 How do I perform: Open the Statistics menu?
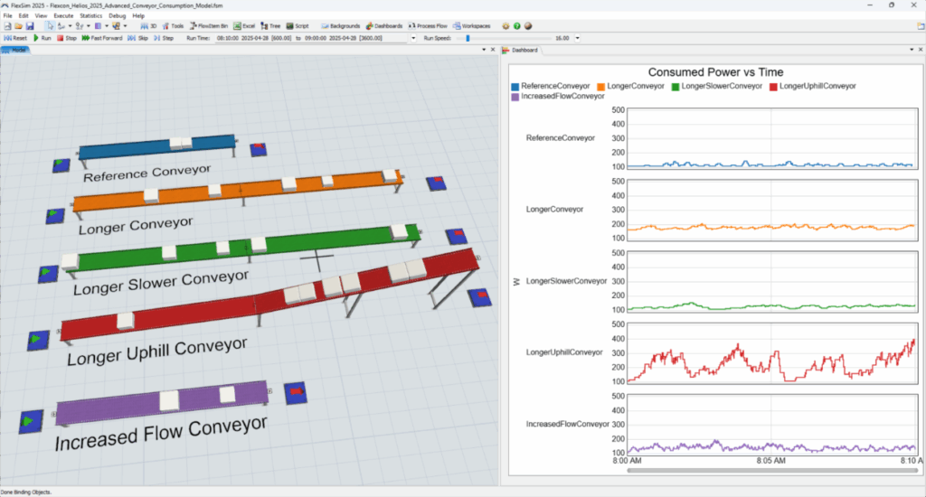90,16
